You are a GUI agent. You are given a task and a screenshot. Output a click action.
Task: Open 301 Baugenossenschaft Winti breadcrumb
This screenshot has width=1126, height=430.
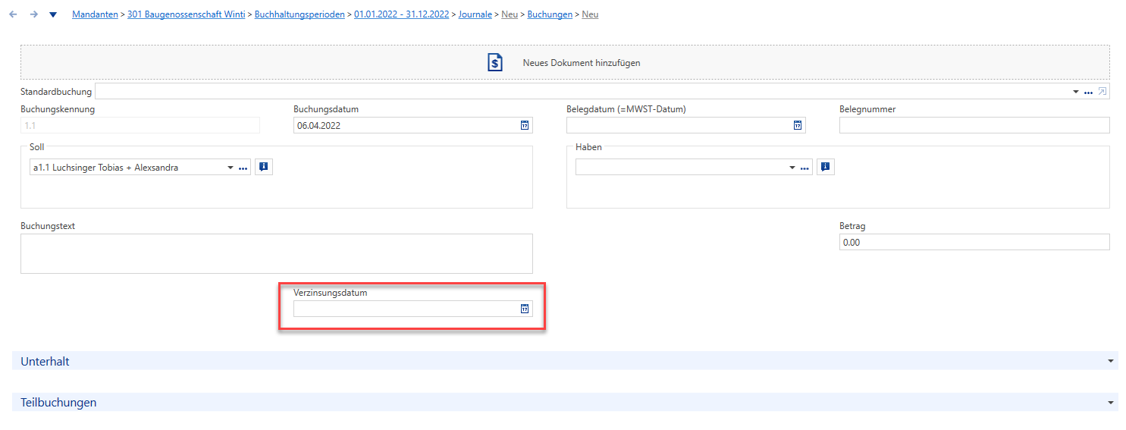pyautogui.click(x=186, y=14)
